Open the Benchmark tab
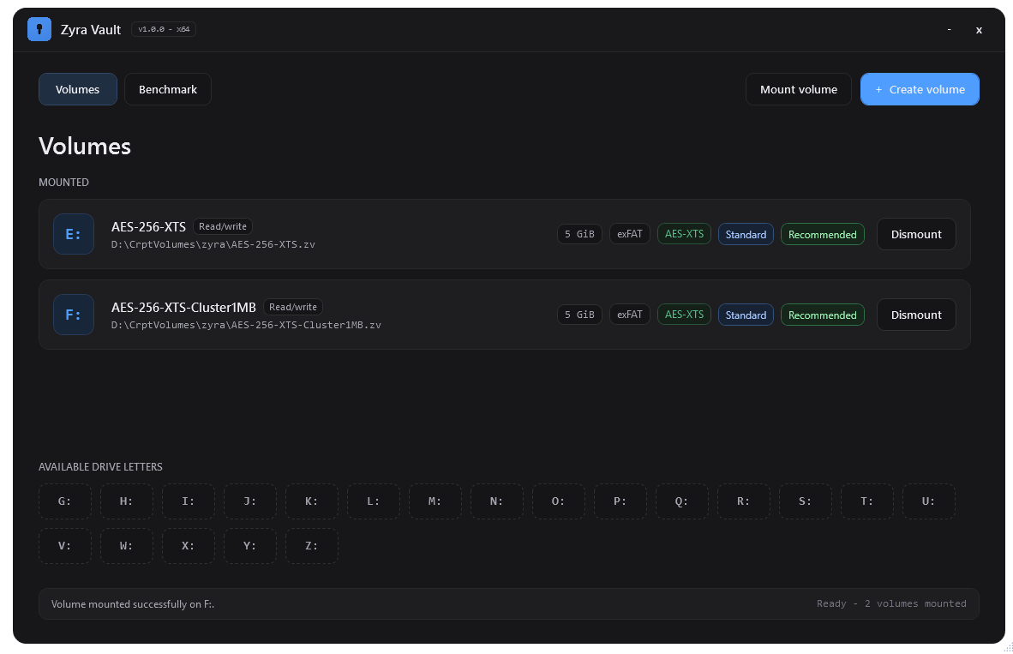Image resolution: width=1013 pixels, height=654 pixels. 168,89
